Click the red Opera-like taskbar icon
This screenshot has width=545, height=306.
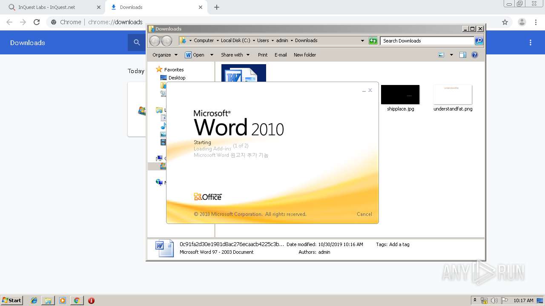pos(91,300)
